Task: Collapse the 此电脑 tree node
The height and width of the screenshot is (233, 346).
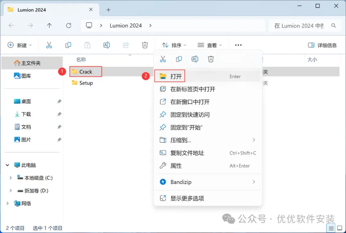Action: 7,165
